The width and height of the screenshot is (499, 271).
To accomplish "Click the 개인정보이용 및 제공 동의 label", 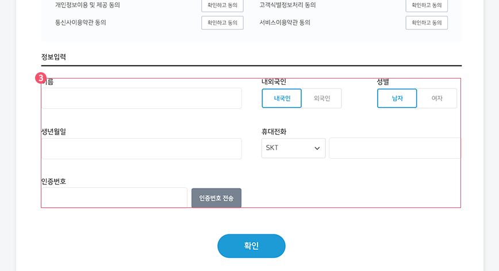I will [x=87, y=5].
